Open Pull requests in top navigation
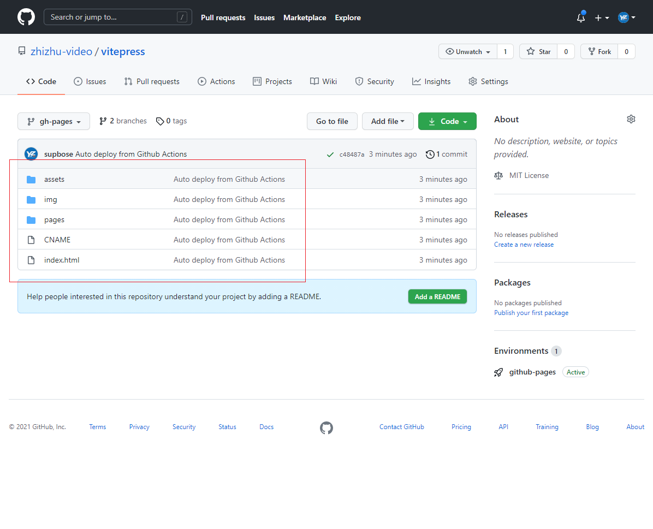The image size is (653, 529). coord(223,17)
